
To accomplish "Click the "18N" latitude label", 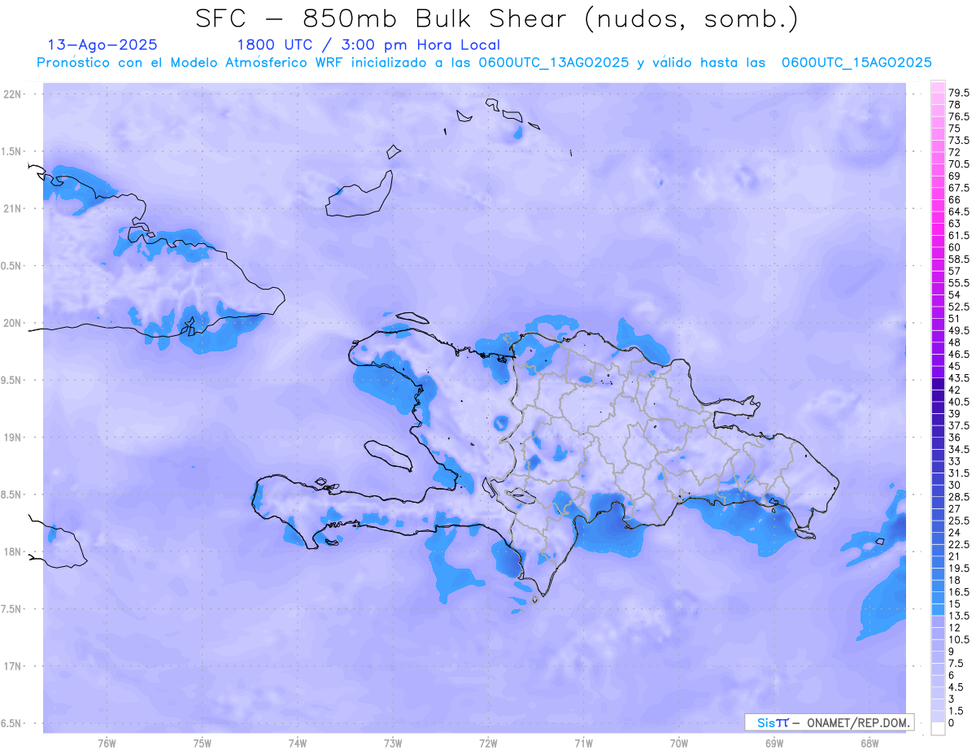I will click(13, 551).
